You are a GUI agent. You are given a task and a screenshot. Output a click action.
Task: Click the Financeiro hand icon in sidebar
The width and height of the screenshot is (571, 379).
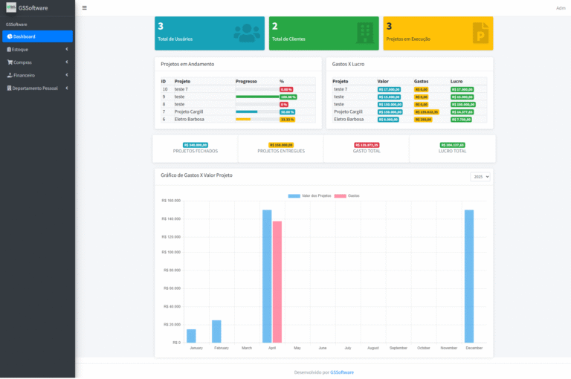coord(10,75)
